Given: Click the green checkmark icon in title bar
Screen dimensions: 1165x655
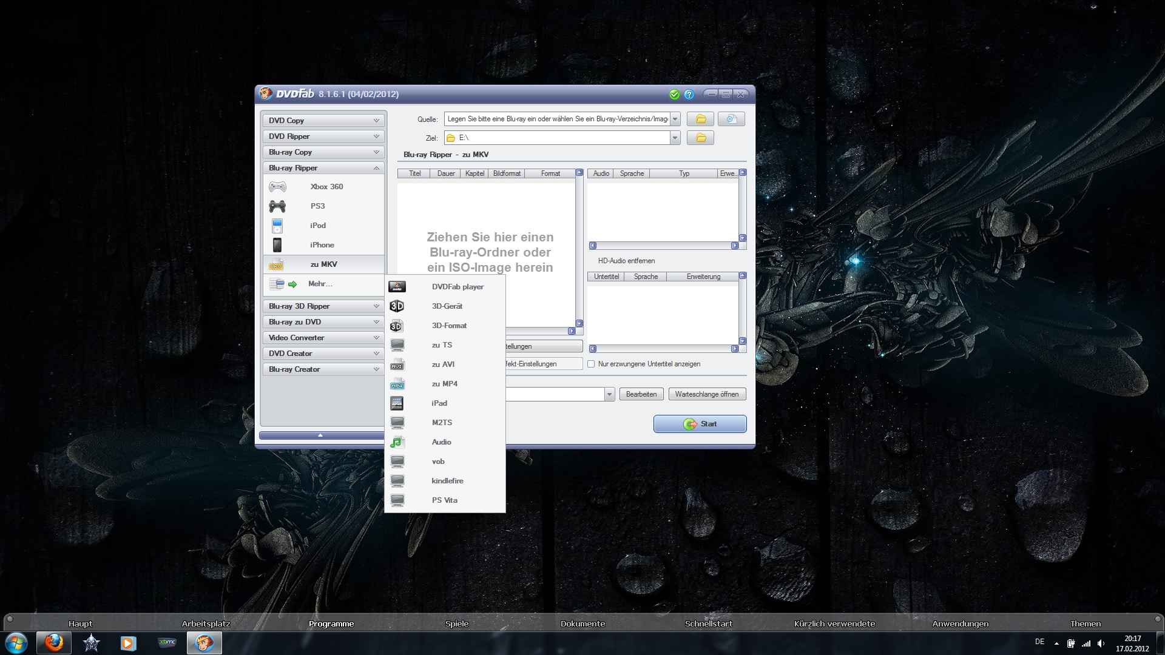Looking at the screenshot, I should (674, 94).
